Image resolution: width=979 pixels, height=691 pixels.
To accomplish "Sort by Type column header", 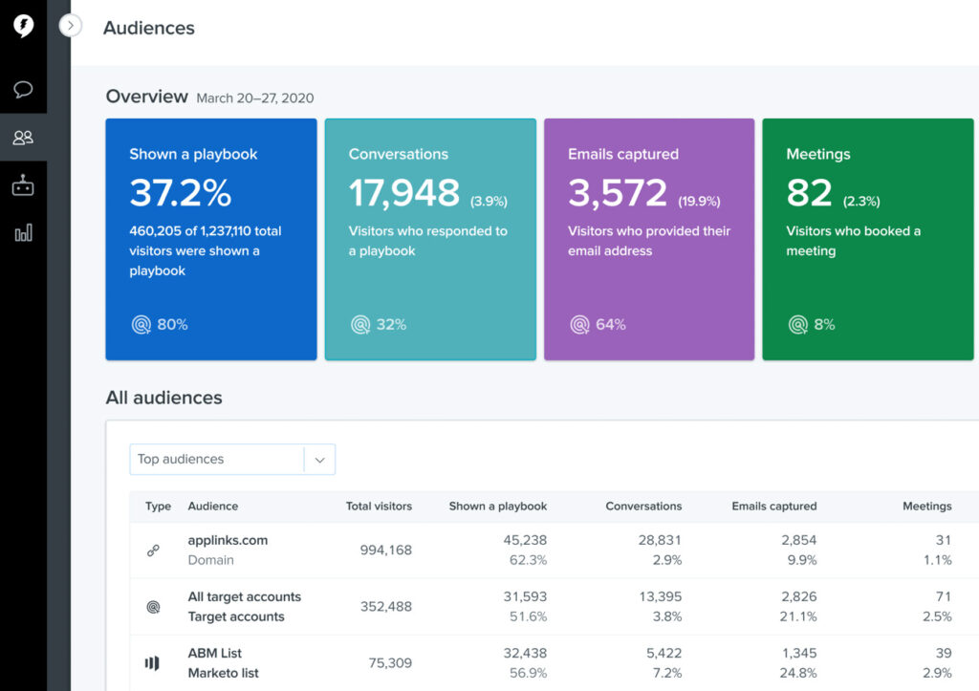I will [x=158, y=507].
